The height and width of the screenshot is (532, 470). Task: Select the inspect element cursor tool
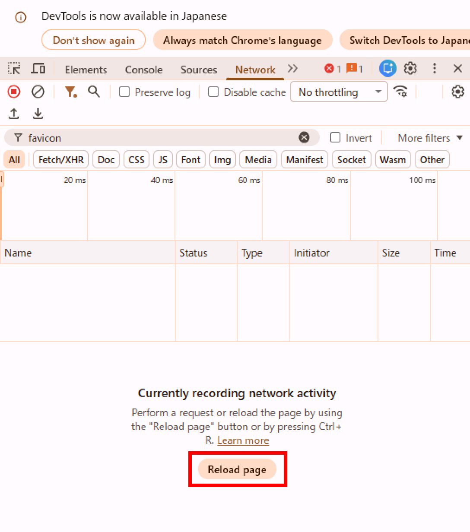pyautogui.click(x=14, y=68)
